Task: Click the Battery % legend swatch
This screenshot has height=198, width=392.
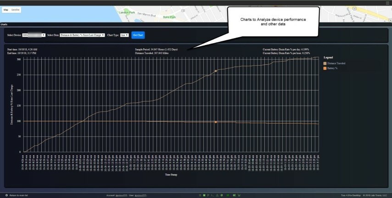Action: coord(325,68)
